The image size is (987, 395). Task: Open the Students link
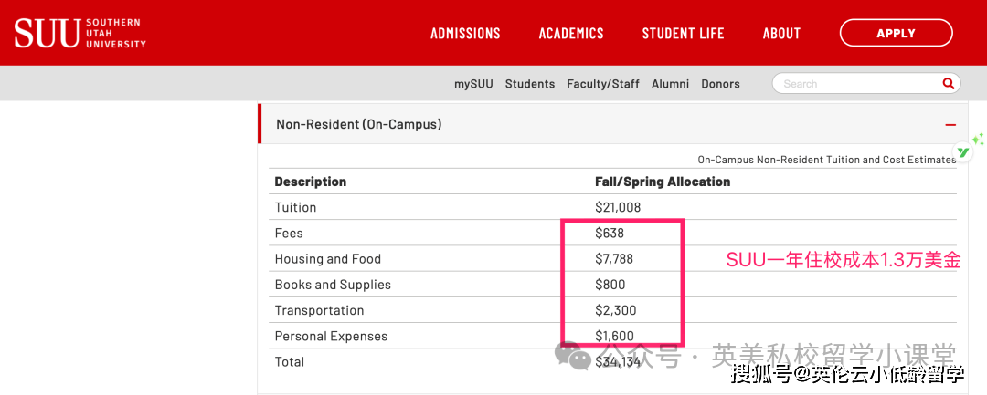point(530,84)
